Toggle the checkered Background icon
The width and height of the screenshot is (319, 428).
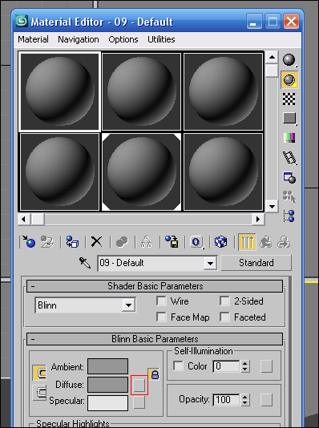289,99
